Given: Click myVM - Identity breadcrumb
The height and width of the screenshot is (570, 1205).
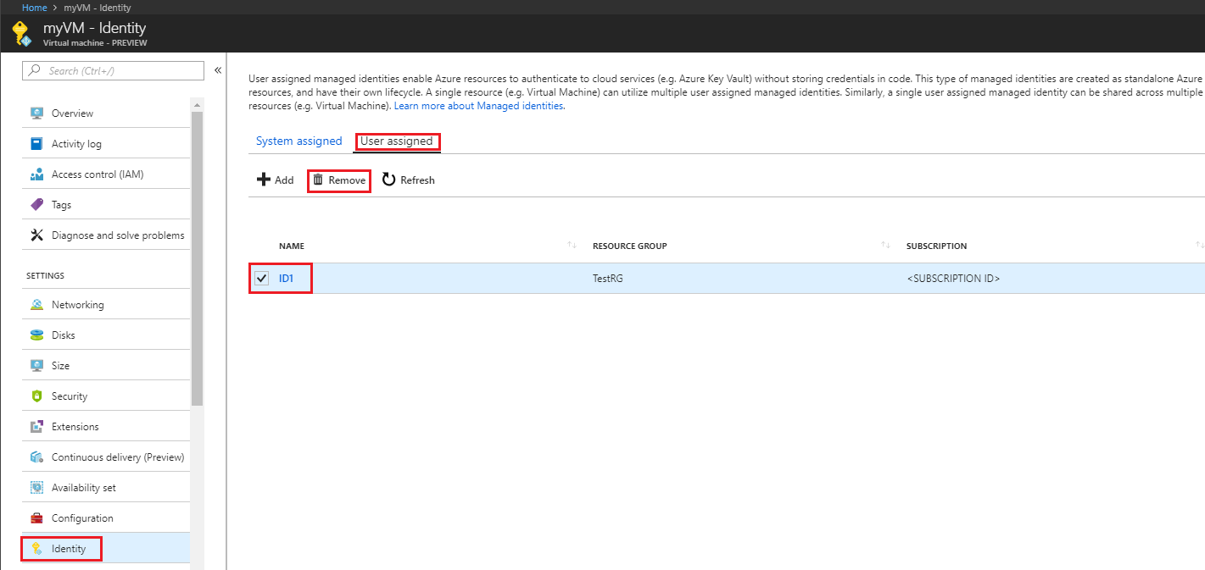Looking at the screenshot, I should [96, 8].
